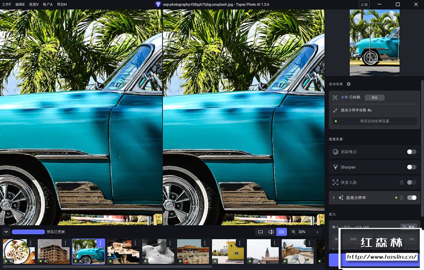Open options menu on palace thumbnail

[205, 243]
